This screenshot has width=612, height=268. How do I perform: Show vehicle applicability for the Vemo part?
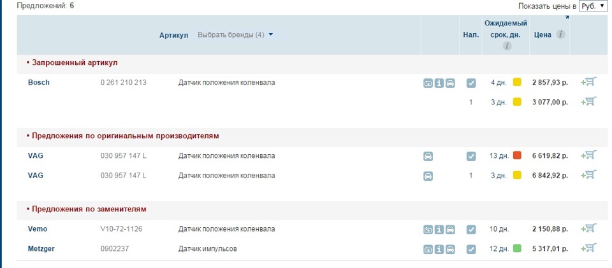(450, 229)
